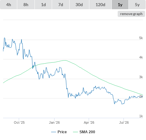Switch to the 5y time range
The width and height of the screenshot is (146, 140).
point(137,5)
